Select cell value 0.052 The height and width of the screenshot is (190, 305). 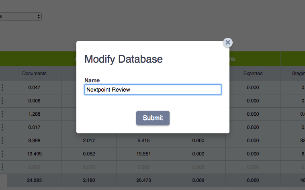(89, 153)
